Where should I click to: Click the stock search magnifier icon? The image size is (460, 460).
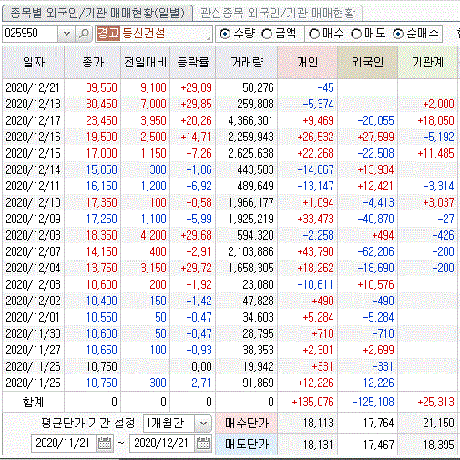click(x=84, y=34)
